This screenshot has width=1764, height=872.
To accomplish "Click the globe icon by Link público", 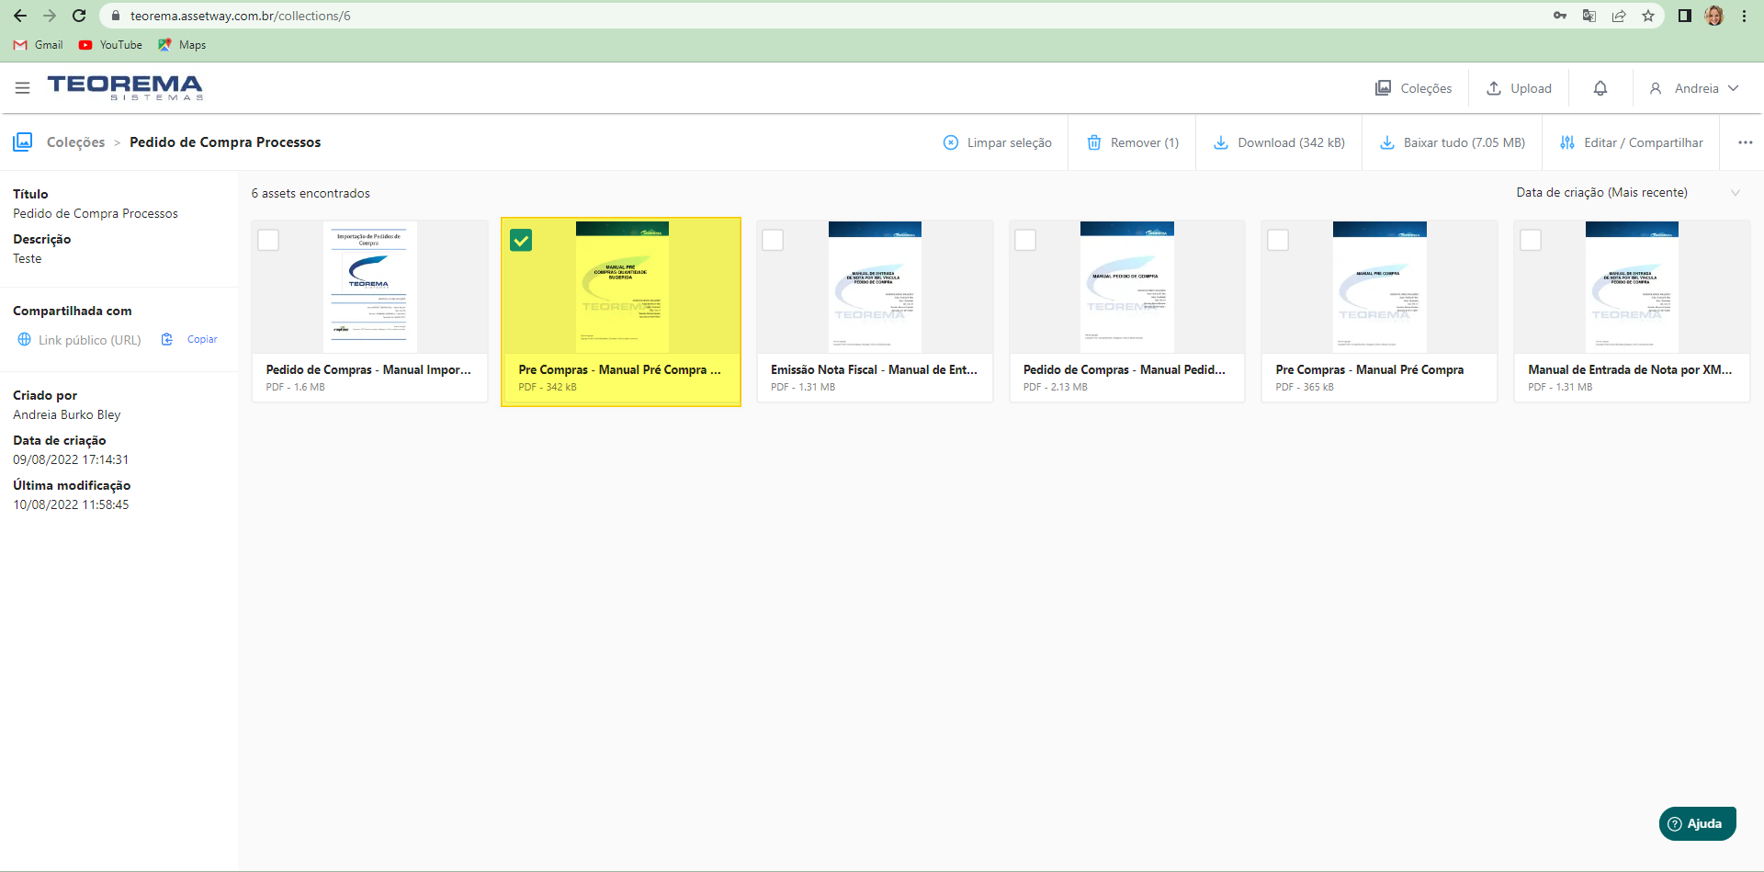I will click(25, 339).
